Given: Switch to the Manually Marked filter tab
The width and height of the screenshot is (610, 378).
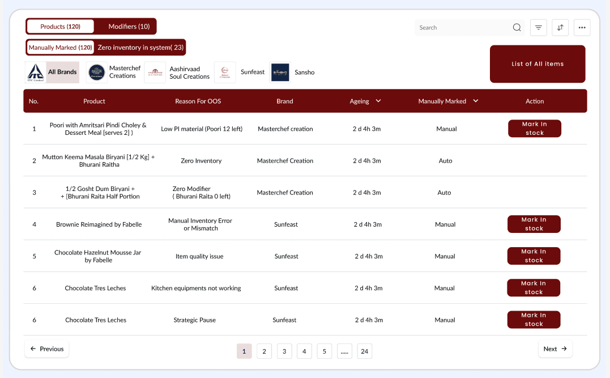Looking at the screenshot, I should click(x=61, y=47).
